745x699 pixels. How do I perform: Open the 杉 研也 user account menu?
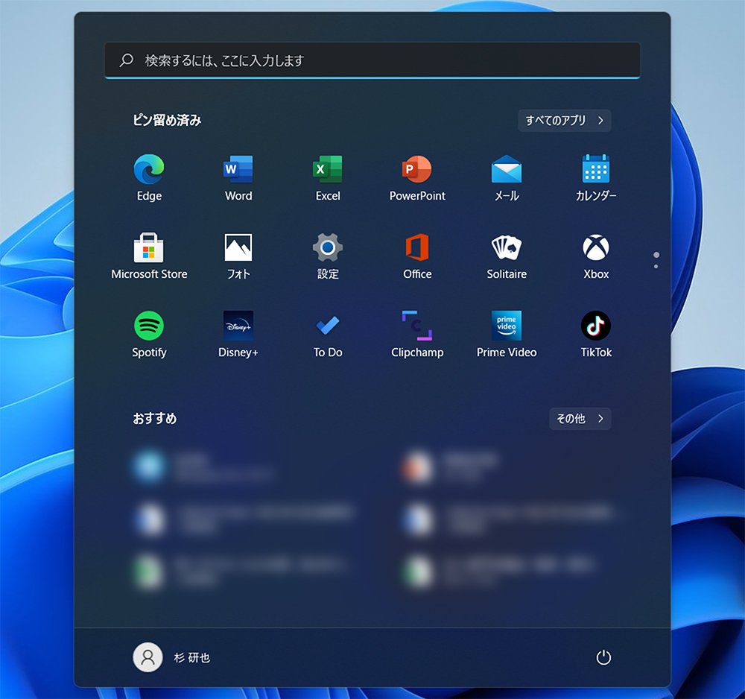(171, 658)
